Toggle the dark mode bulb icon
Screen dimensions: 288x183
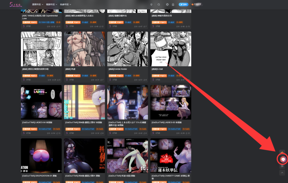(x=151, y=5)
